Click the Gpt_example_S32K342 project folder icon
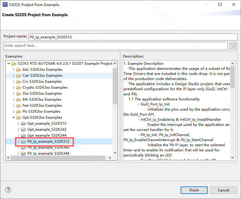This screenshot has width=241, height=199. pos(23,129)
